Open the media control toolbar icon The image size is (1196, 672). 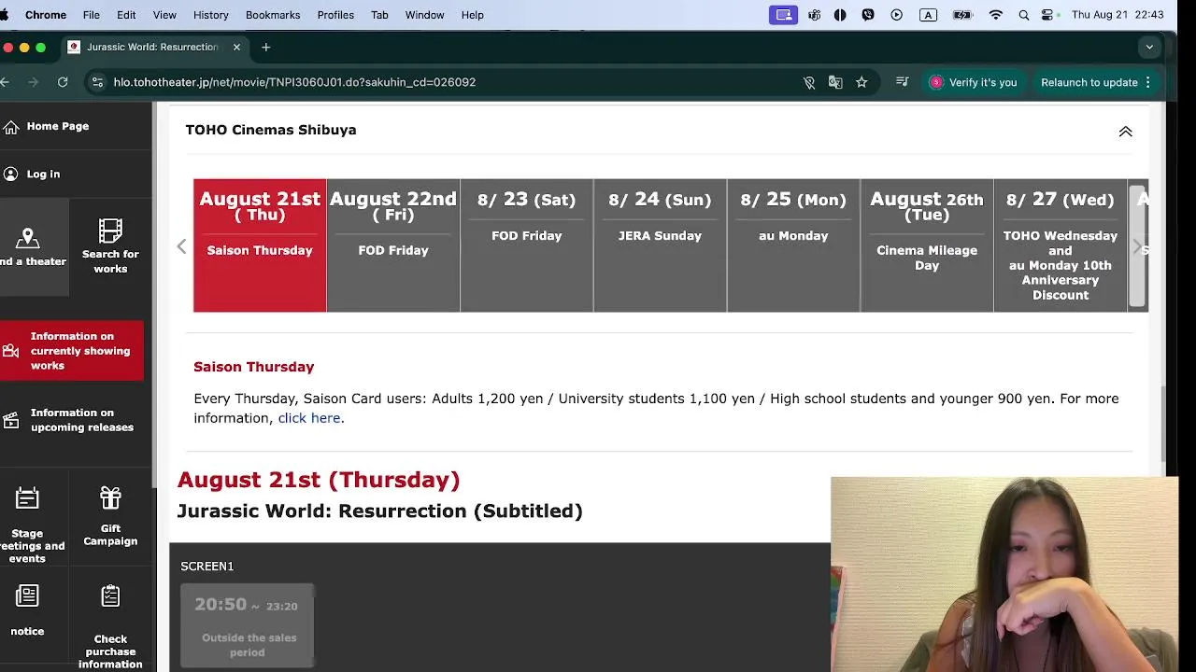(x=902, y=82)
